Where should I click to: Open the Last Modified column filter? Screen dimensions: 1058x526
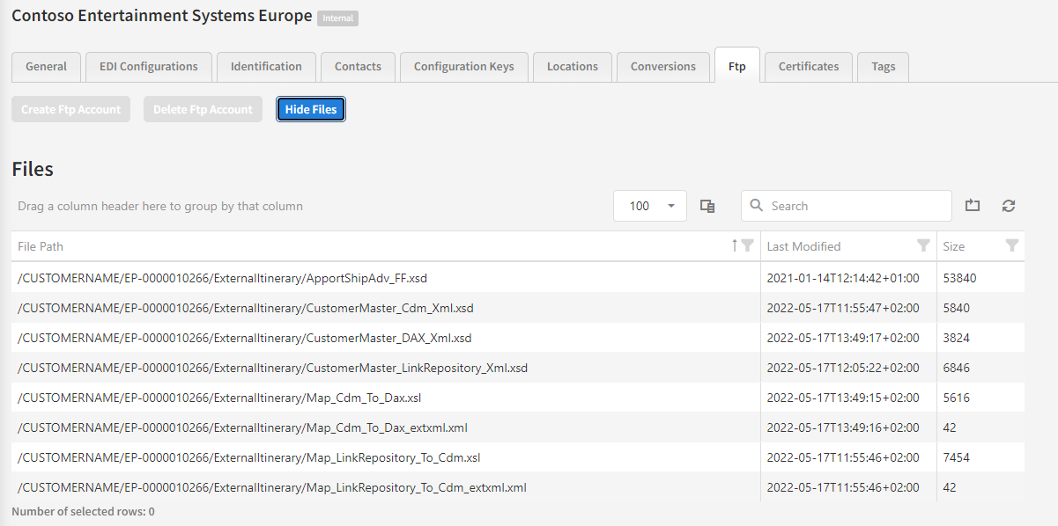[x=923, y=246]
